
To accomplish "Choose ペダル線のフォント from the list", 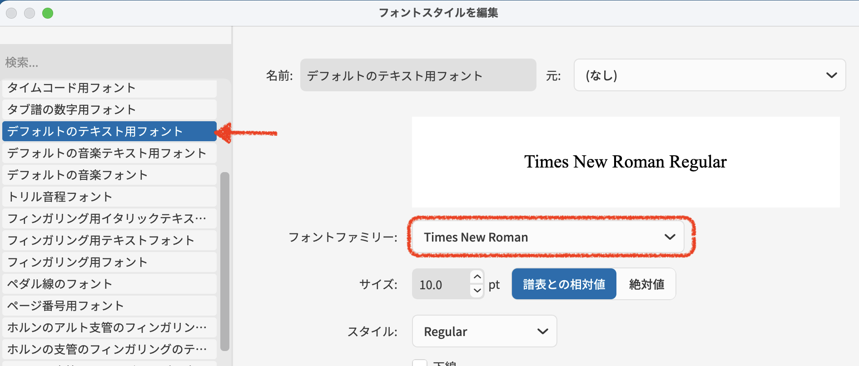I will [x=109, y=284].
